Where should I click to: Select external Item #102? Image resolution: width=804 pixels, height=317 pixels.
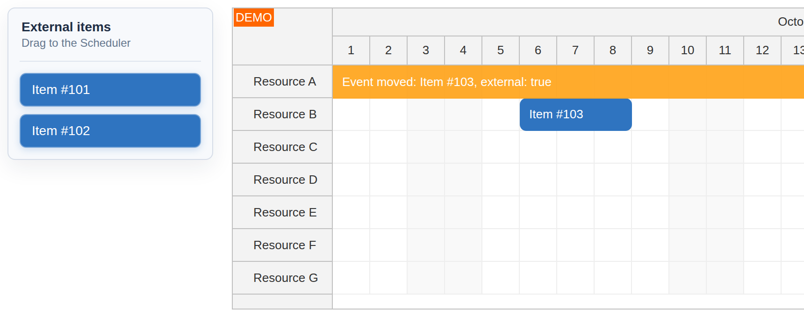pos(110,131)
